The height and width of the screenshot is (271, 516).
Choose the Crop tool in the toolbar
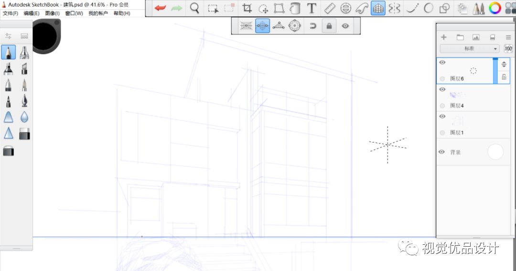tap(247, 8)
